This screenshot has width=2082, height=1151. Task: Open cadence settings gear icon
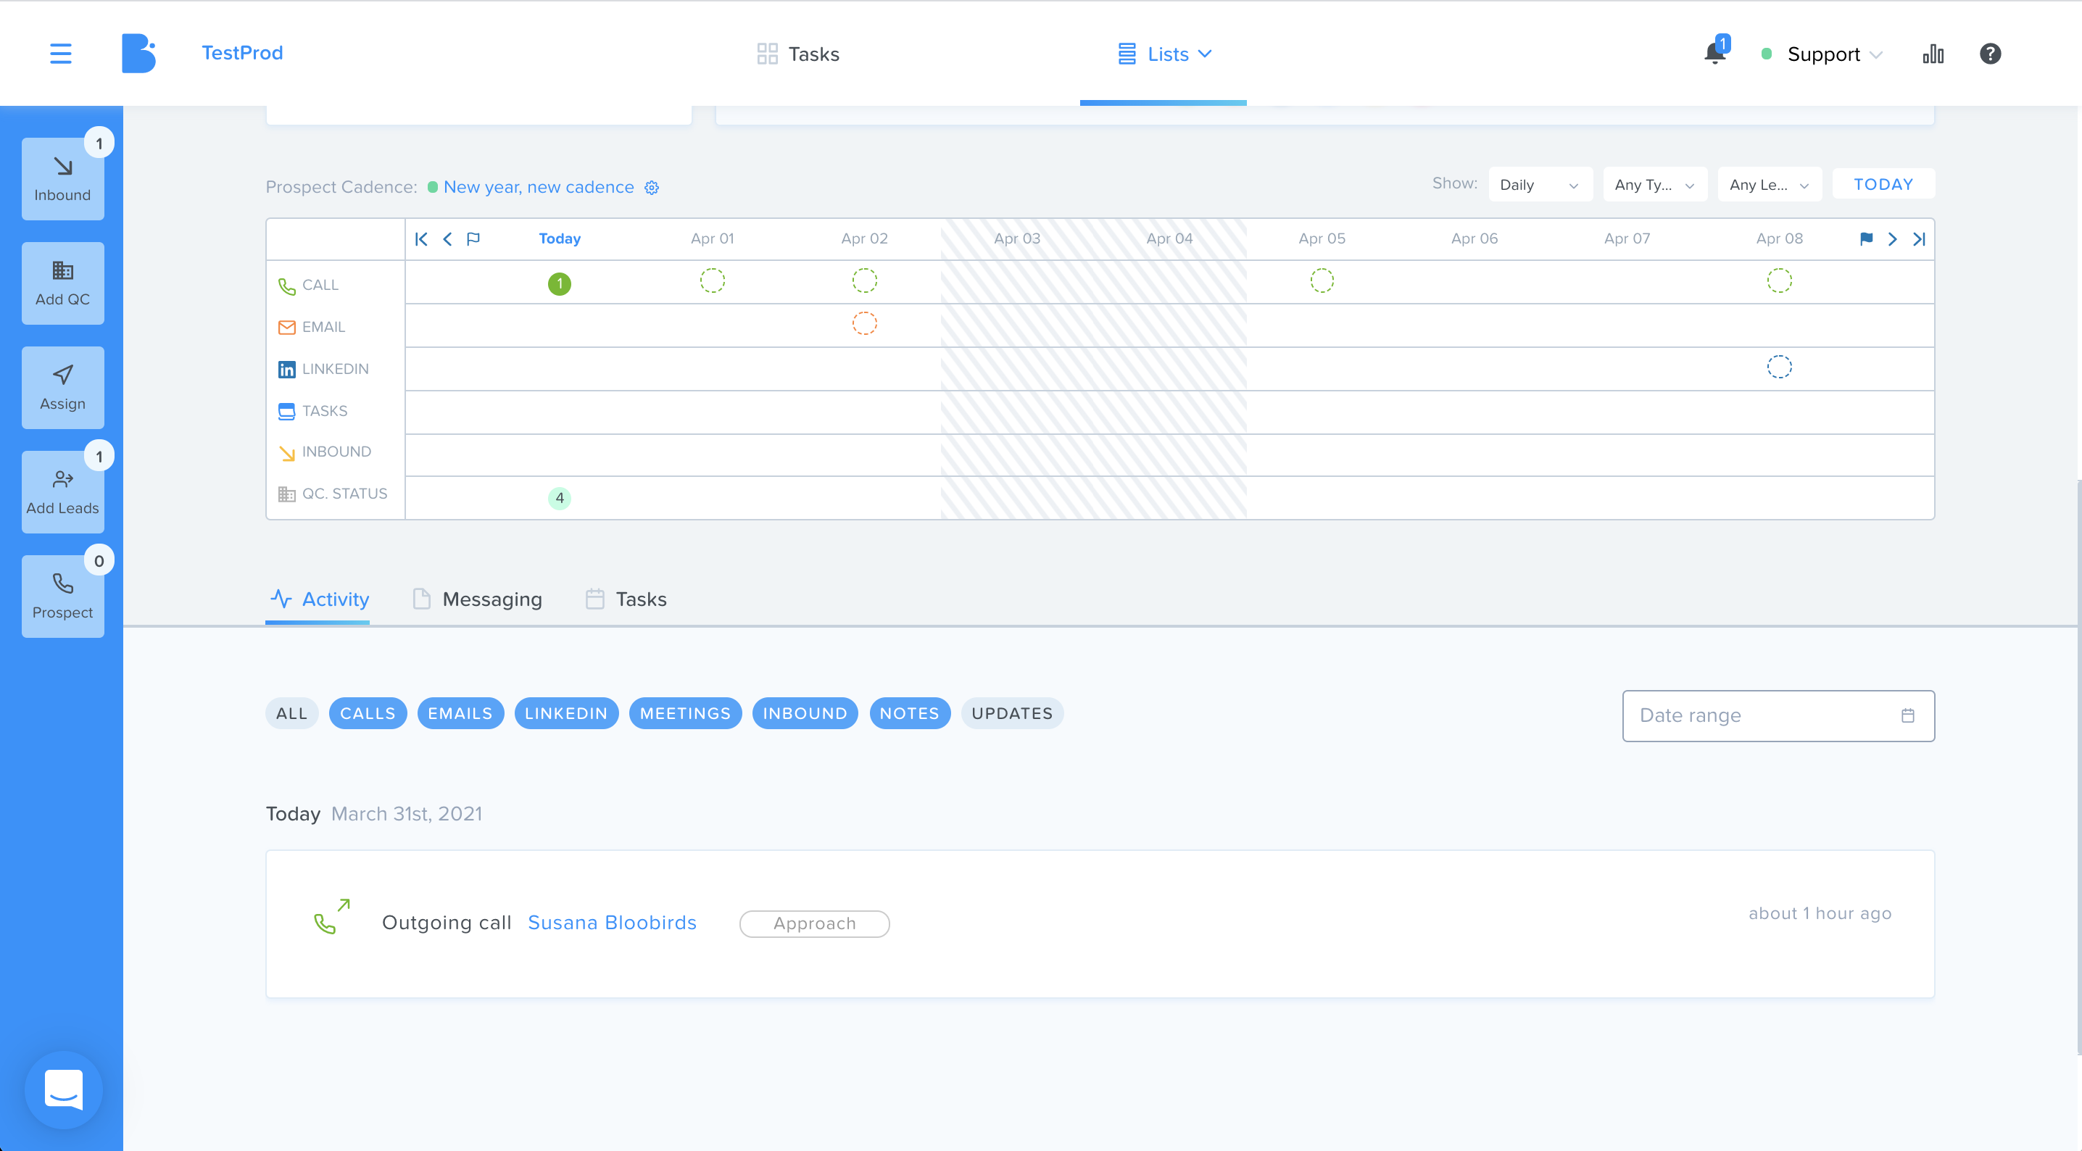click(x=652, y=188)
